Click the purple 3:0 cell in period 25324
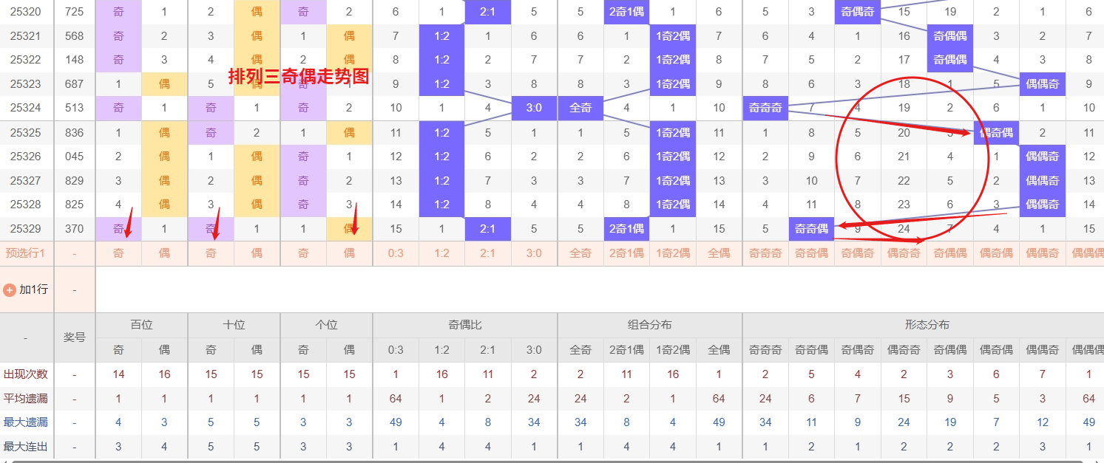This screenshot has height=463, width=1104. (x=534, y=108)
